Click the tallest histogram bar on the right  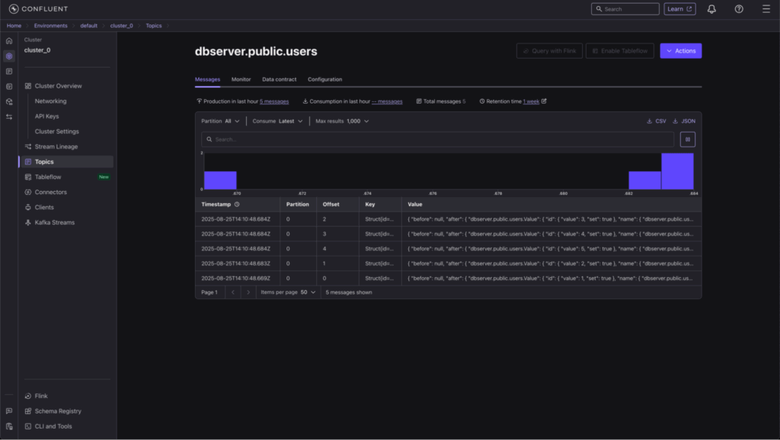coord(677,171)
